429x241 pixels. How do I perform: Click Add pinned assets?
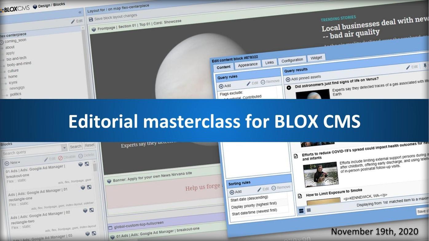coord(303,78)
